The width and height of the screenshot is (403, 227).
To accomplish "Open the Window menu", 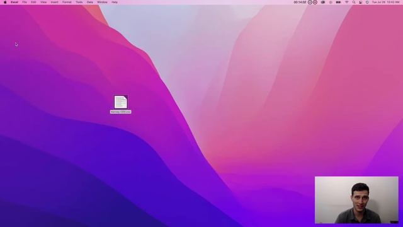I will pos(102,2).
